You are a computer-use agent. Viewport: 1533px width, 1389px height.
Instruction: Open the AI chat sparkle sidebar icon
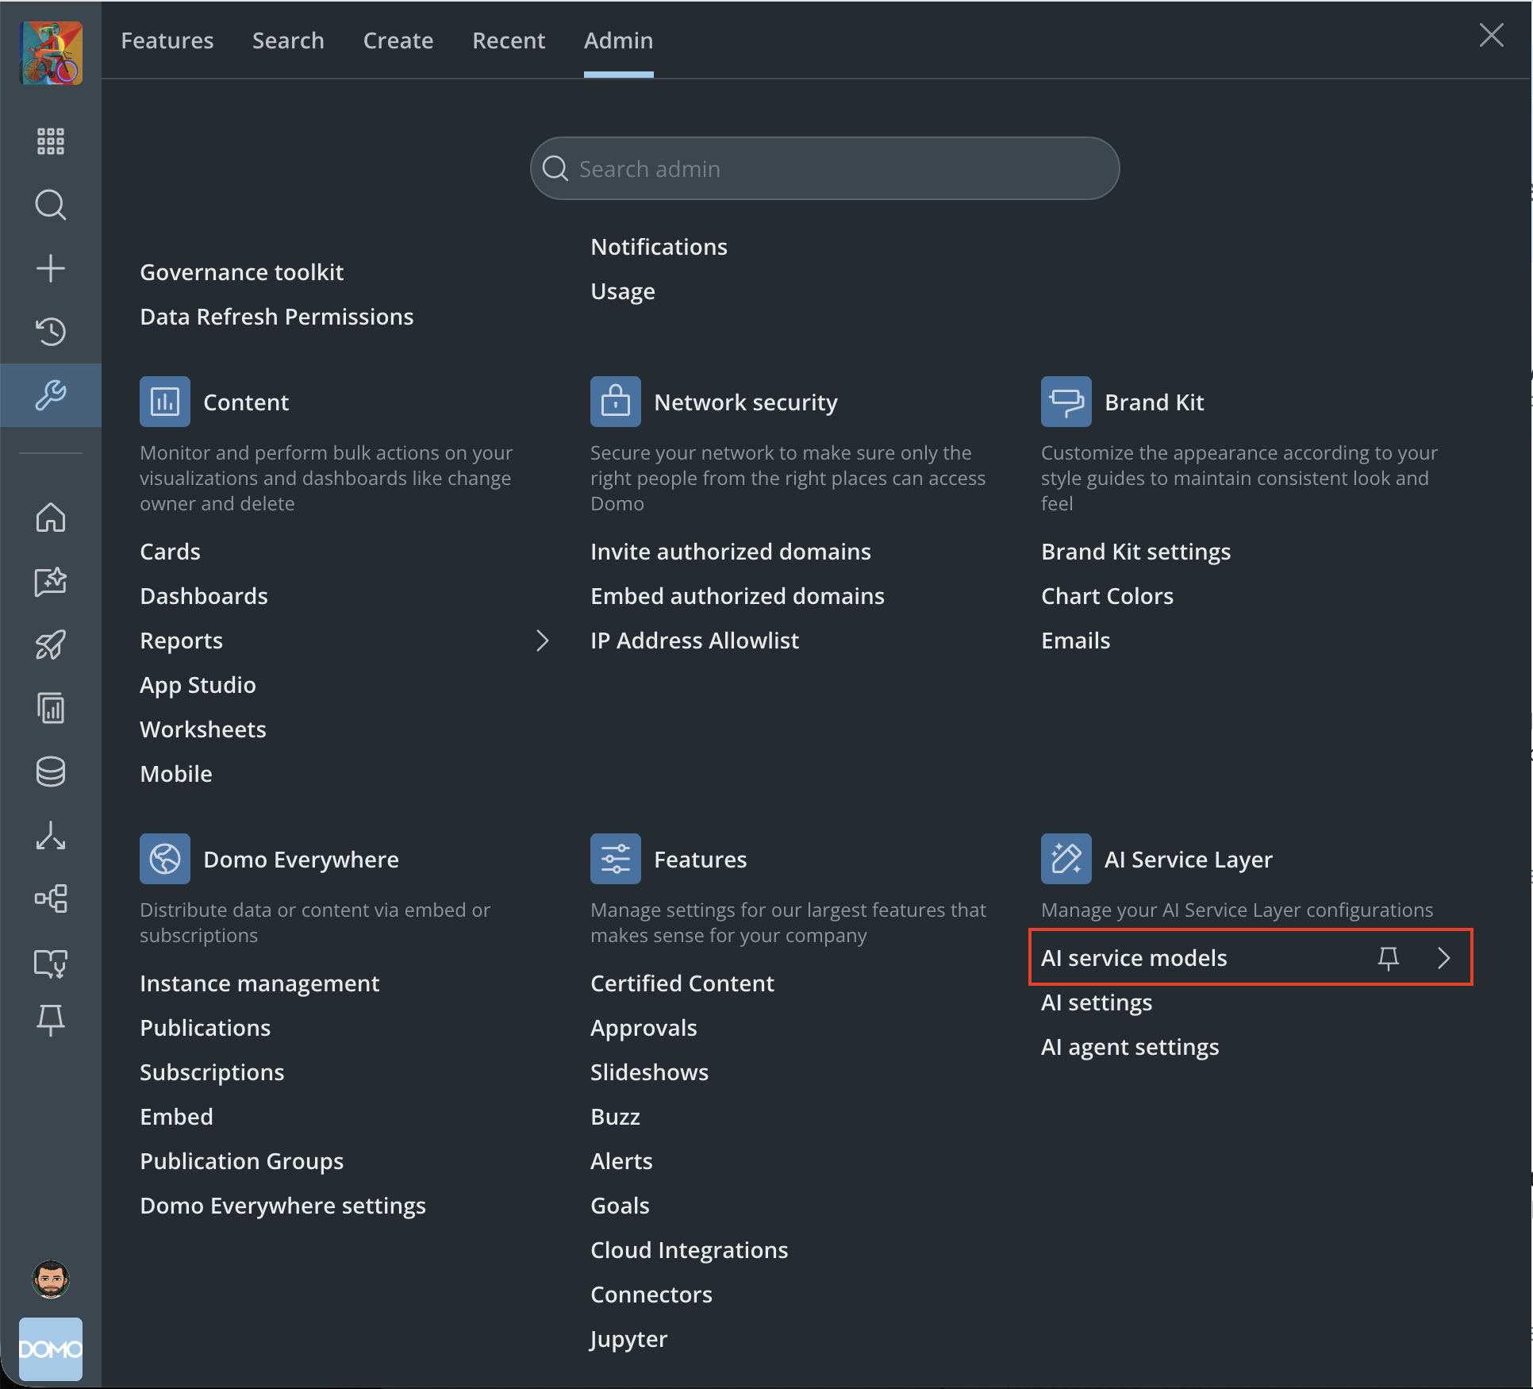(51, 581)
